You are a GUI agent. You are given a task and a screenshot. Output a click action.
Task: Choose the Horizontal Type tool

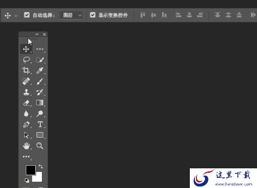[x=40, y=124]
